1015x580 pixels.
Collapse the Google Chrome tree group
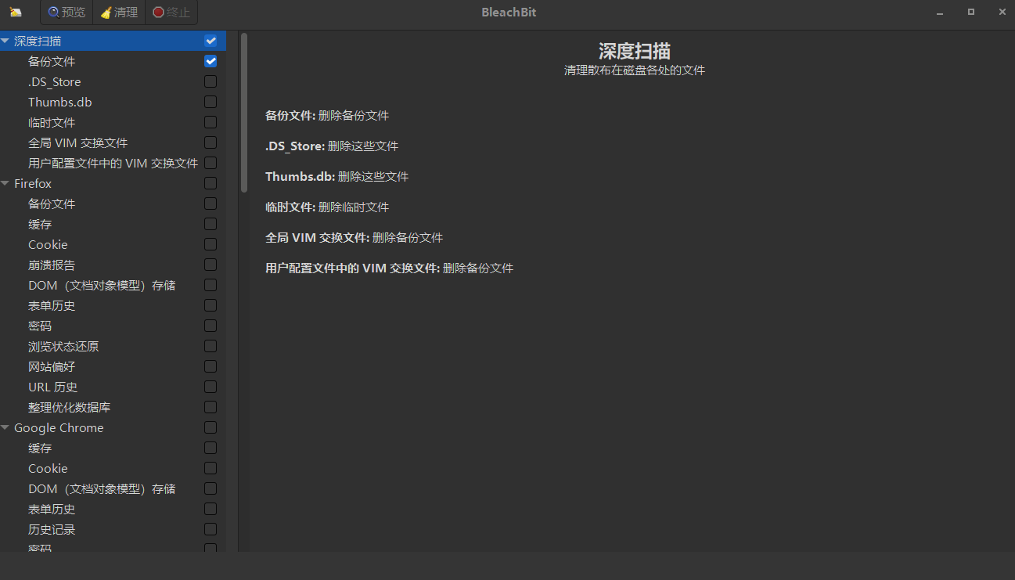click(x=5, y=427)
